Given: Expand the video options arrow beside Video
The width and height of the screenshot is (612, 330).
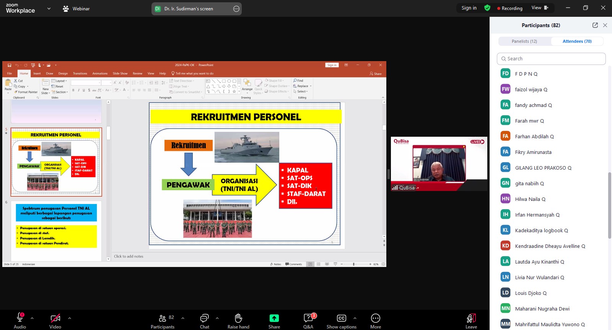Looking at the screenshot, I should (x=70, y=318).
